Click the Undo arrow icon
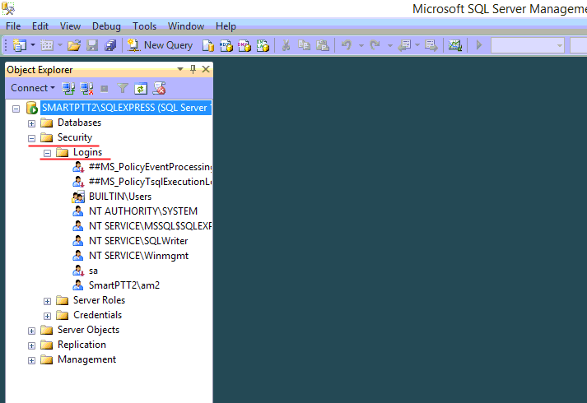The height and width of the screenshot is (403, 587). point(347,45)
